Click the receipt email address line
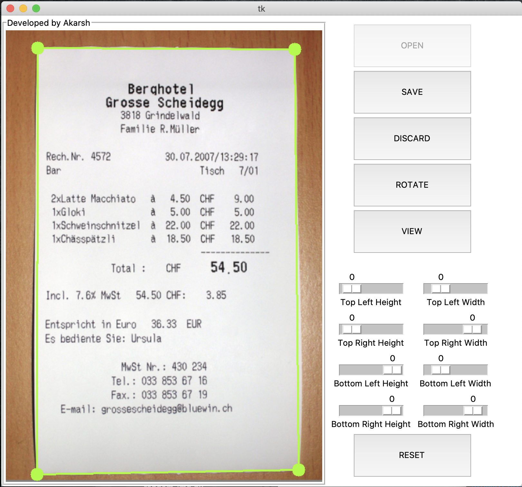522x487 pixels. coord(147,409)
